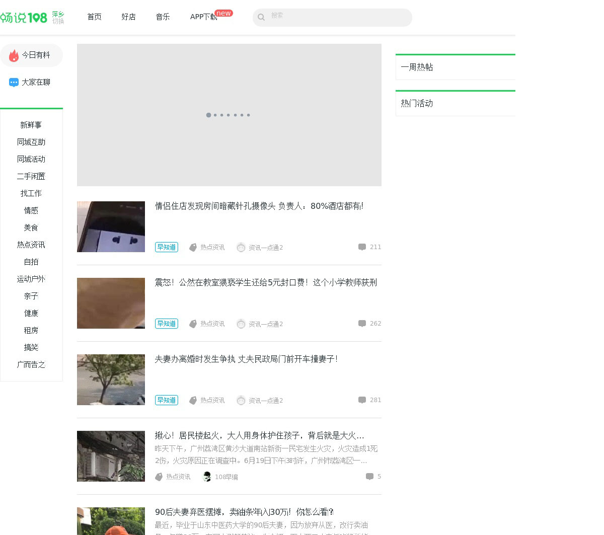
Task: Open the article about hidden hotel cameras
Action: click(259, 206)
